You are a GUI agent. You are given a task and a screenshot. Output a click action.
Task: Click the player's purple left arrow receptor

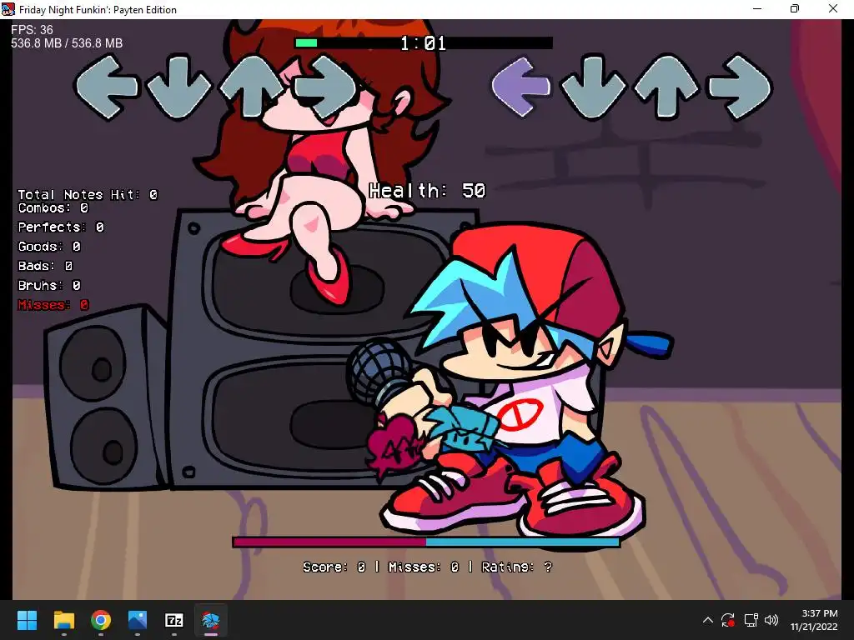coord(521,87)
